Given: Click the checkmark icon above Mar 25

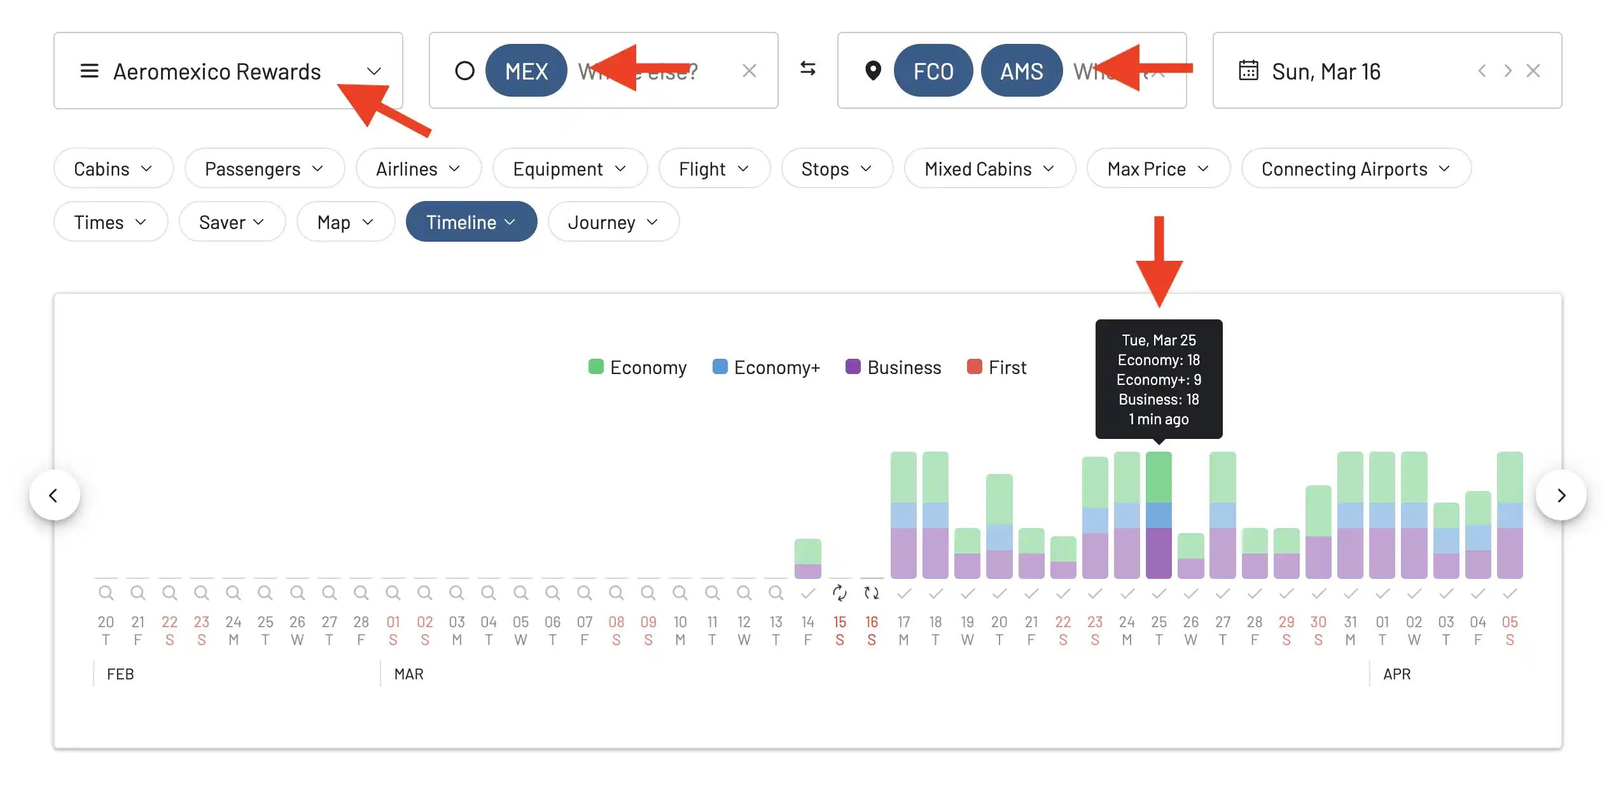Looking at the screenshot, I should point(1159,594).
